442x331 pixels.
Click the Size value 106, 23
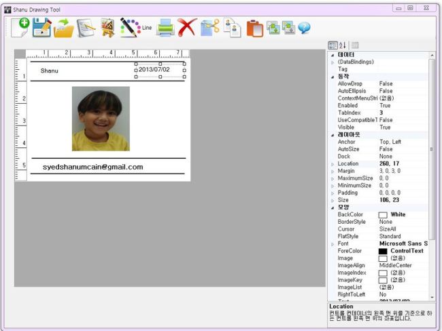[389, 200]
